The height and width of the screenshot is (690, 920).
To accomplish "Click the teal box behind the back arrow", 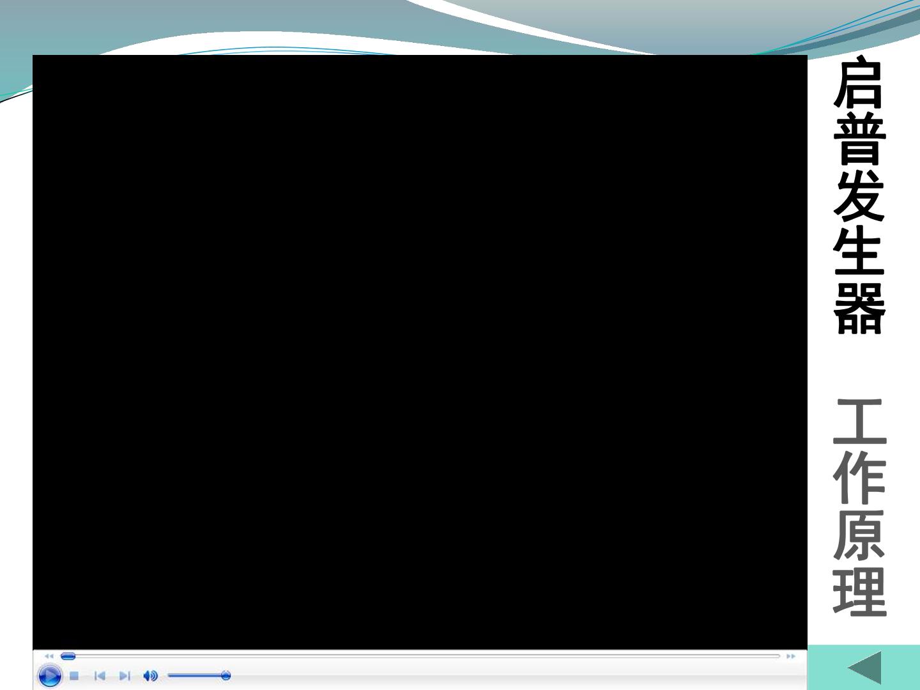I will coord(864,668).
